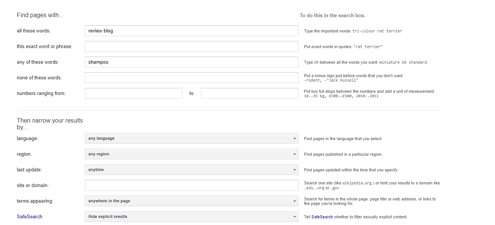Open the 'Hide explicit results' dropdown
Screen dimensions: 495x225
pyautogui.click(x=191, y=216)
